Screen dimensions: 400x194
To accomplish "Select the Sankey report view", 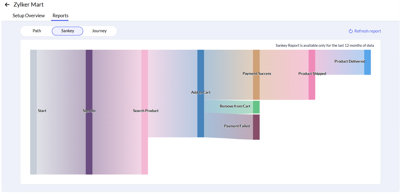I will 67,31.
